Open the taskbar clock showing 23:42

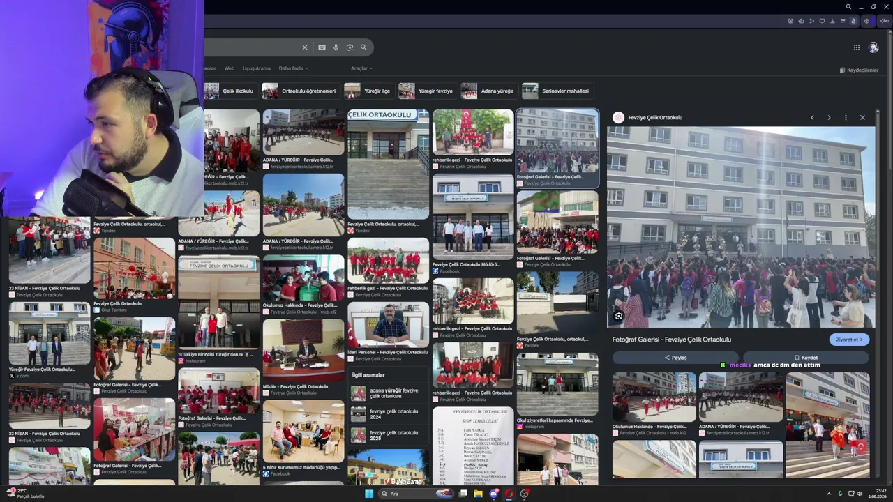point(877,494)
